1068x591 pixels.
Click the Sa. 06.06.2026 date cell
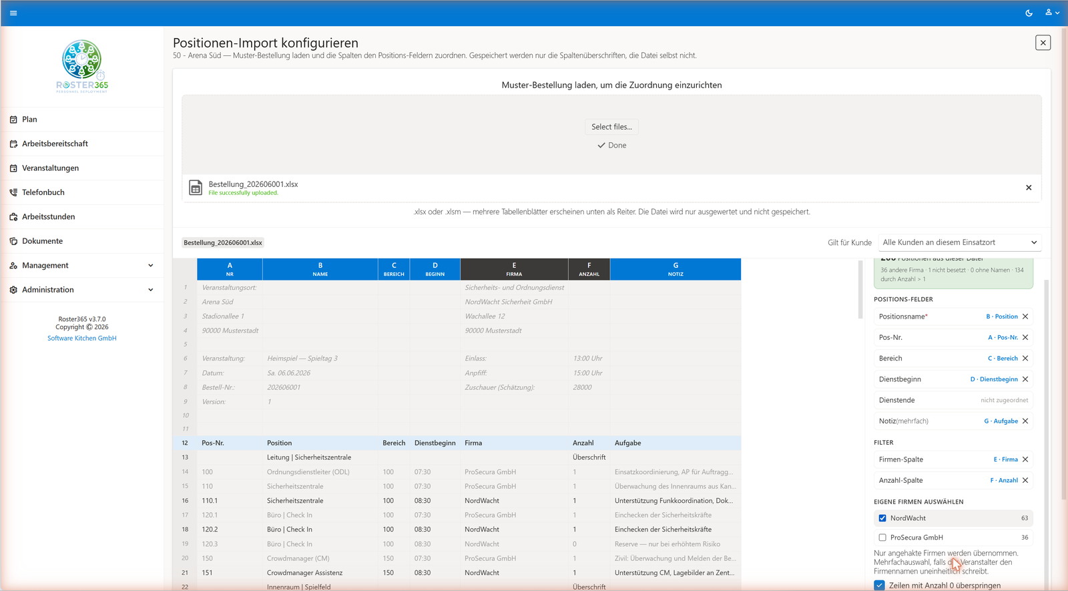coord(320,373)
